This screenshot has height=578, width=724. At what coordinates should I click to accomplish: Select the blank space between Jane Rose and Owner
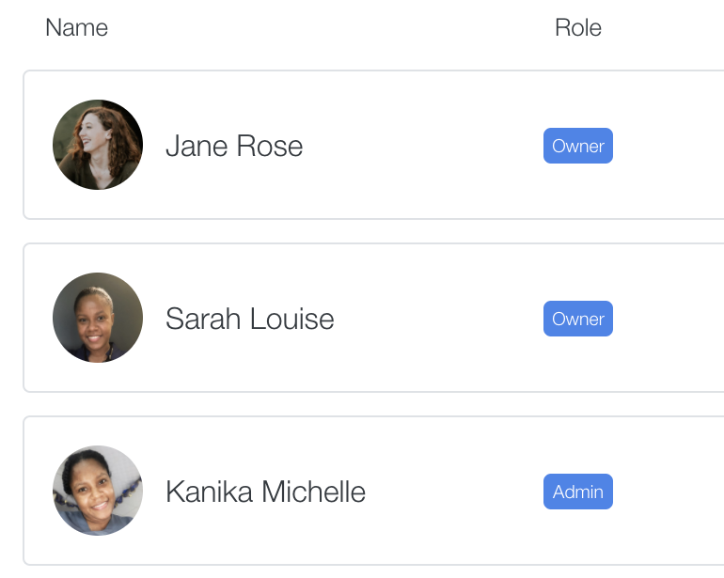pos(423,146)
